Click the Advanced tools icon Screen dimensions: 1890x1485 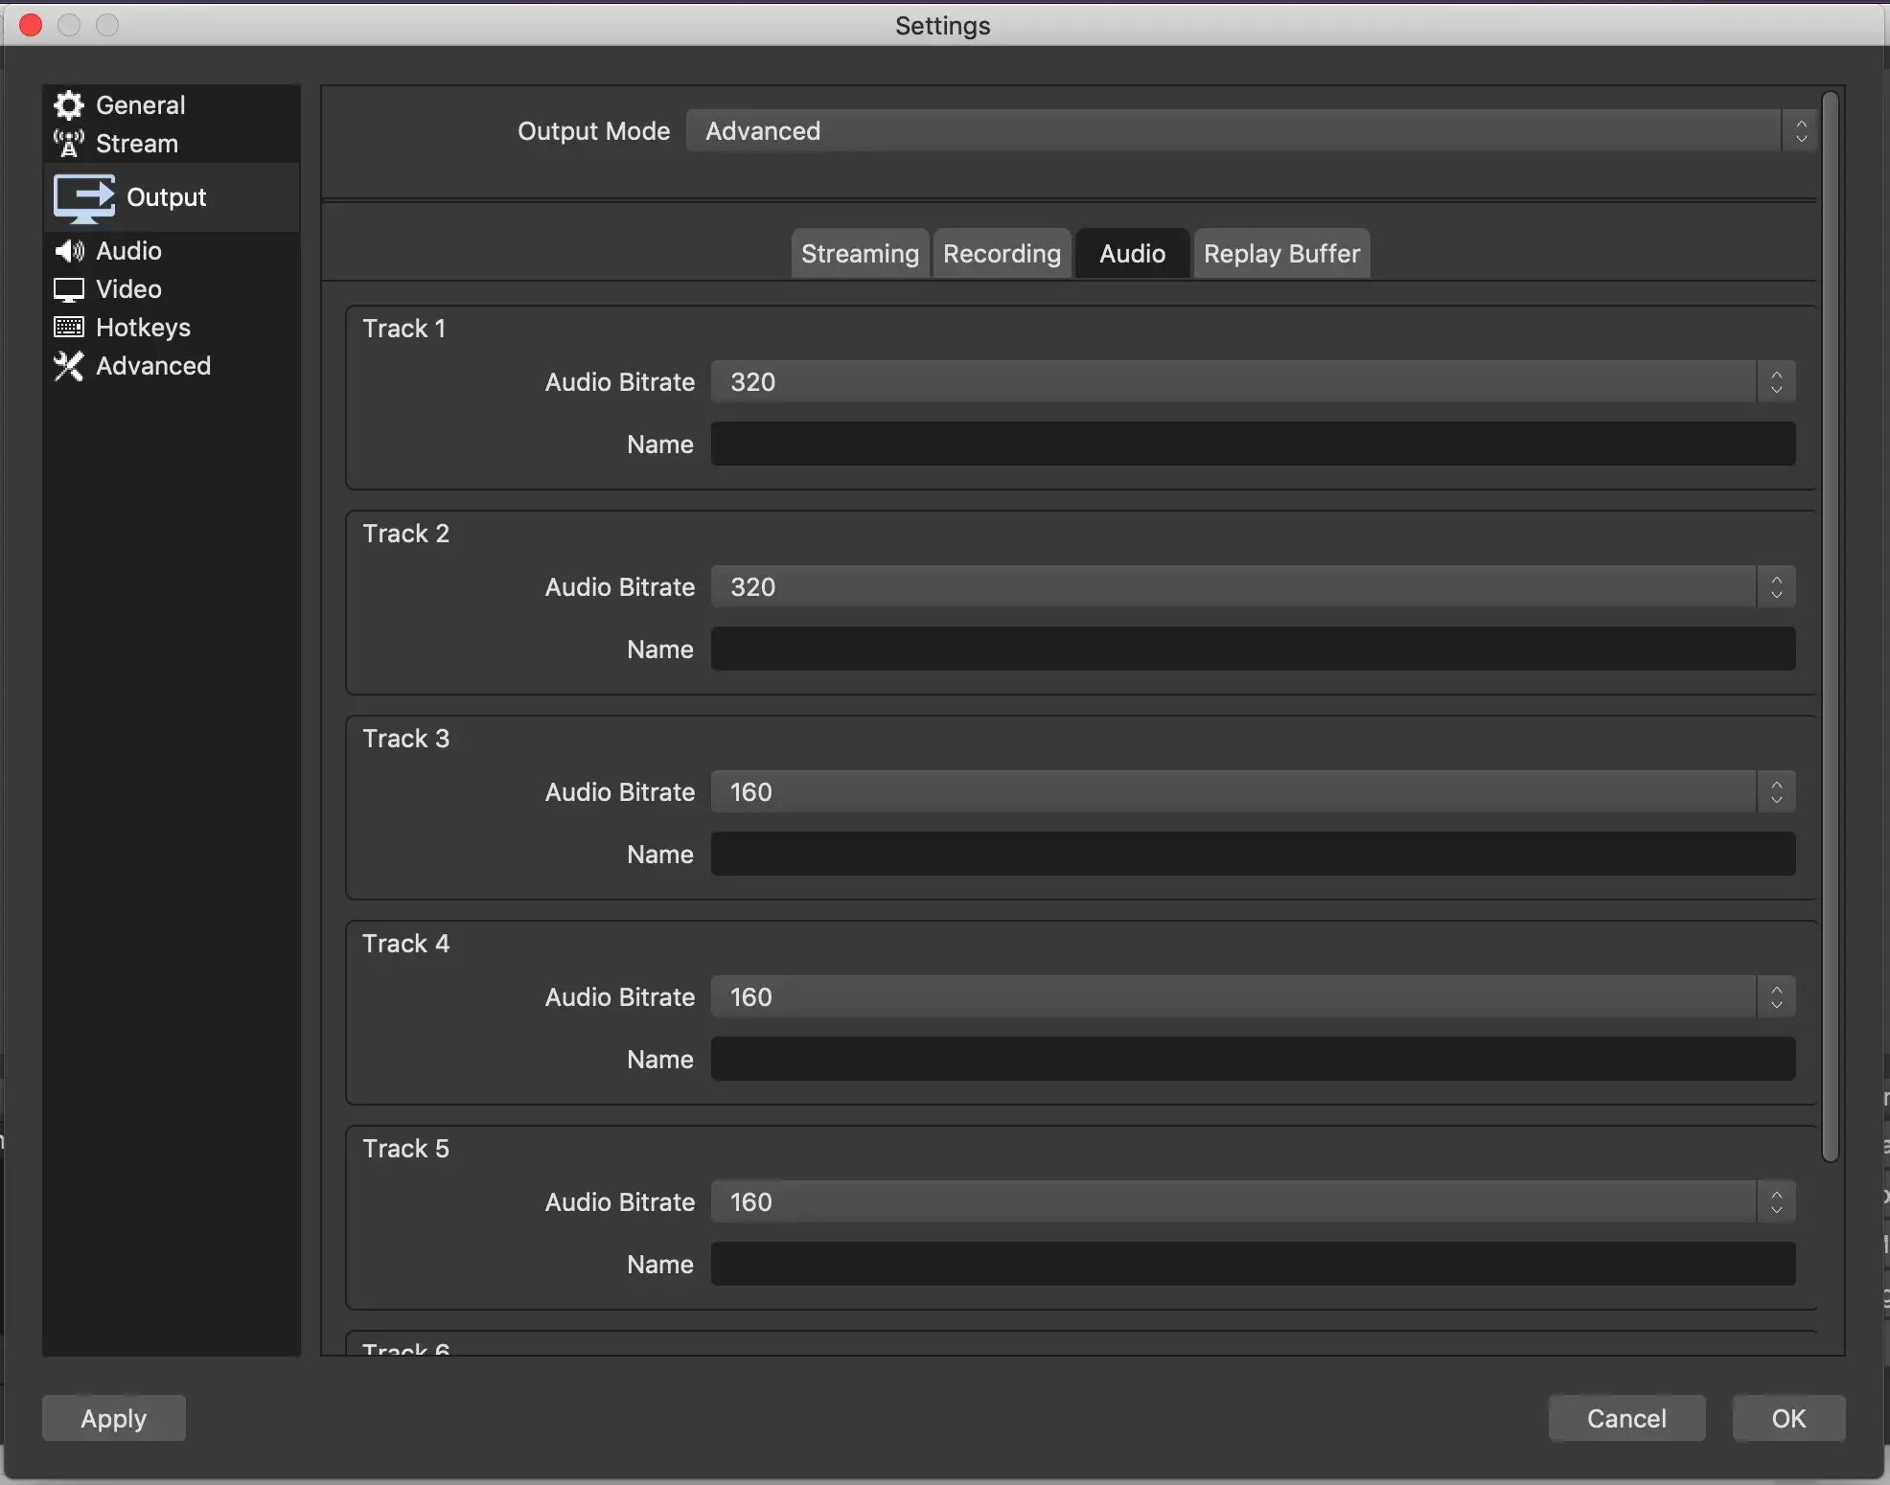click(x=69, y=366)
